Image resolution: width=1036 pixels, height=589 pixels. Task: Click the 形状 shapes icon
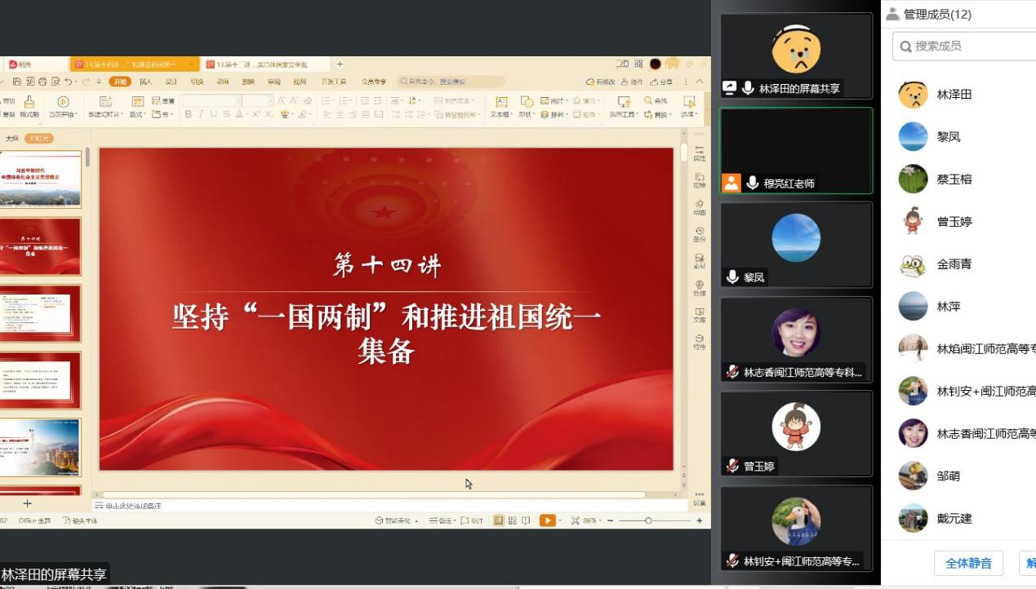pos(527,102)
